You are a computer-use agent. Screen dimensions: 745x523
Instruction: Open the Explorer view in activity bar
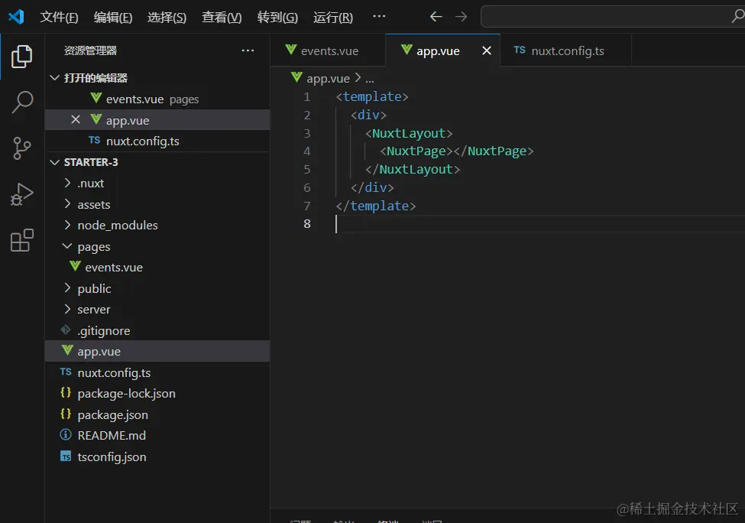pos(22,56)
